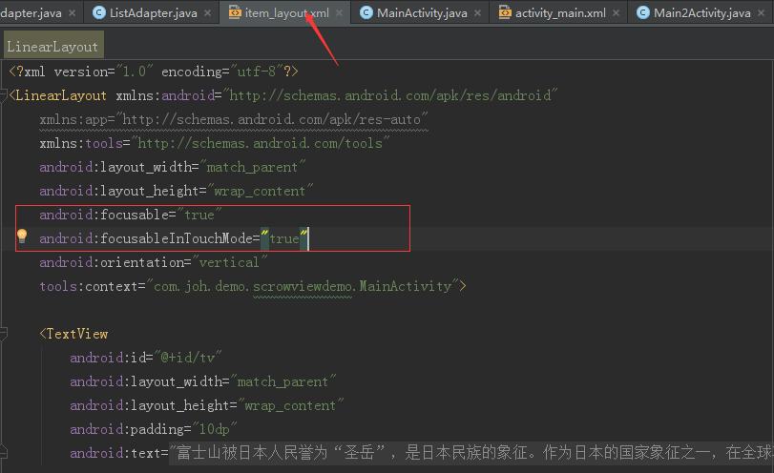Click TextView's match_parent layout_width value
Image resolution: width=774 pixels, height=473 pixels.
click(x=282, y=381)
